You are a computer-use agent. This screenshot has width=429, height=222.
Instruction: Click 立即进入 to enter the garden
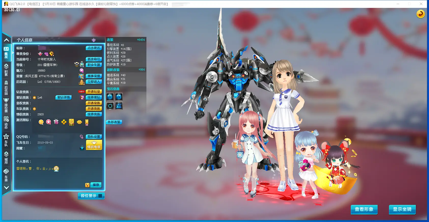click(94, 82)
